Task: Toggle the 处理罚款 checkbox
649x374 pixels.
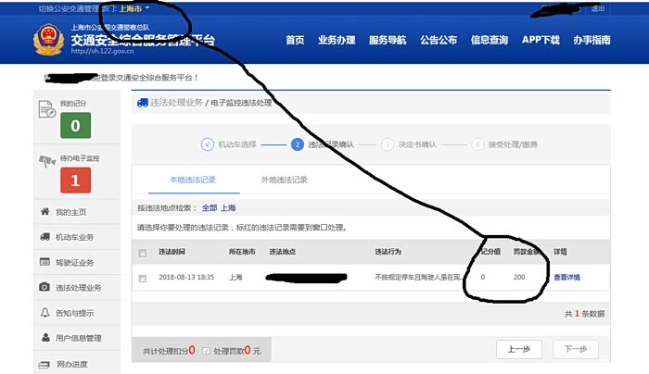Action: tap(206, 351)
